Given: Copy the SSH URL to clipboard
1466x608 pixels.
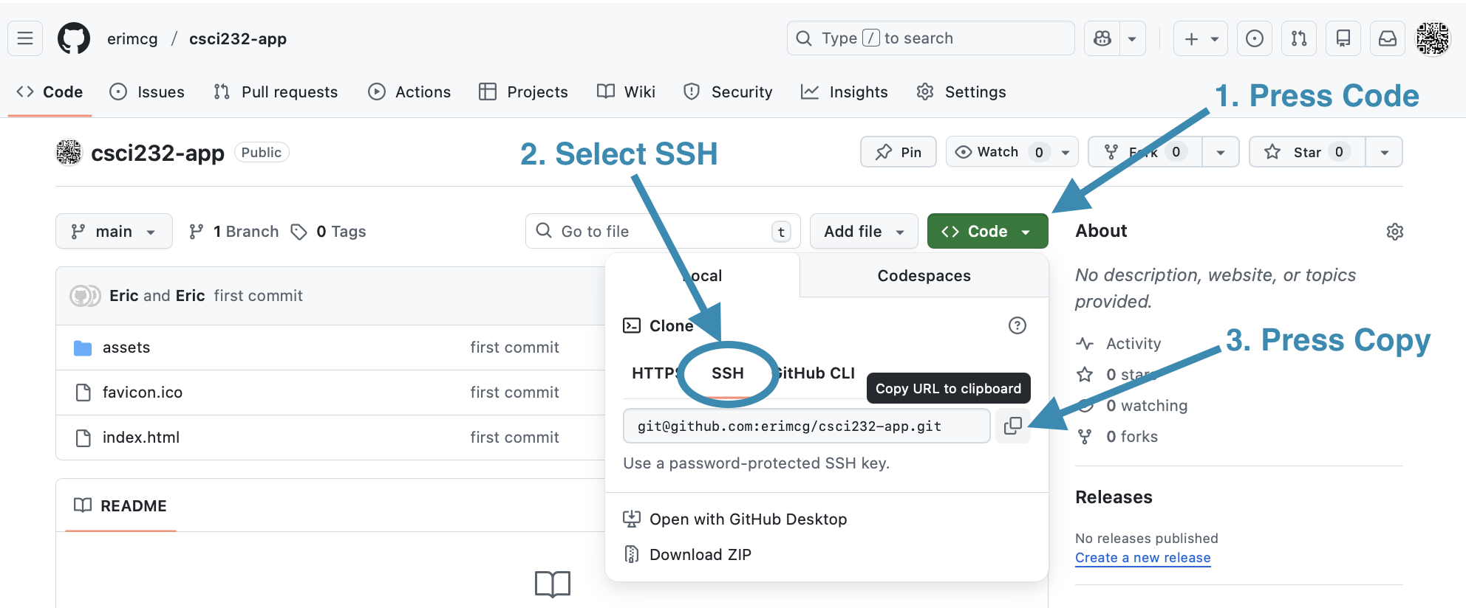Looking at the screenshot, I should (1012, 426).
